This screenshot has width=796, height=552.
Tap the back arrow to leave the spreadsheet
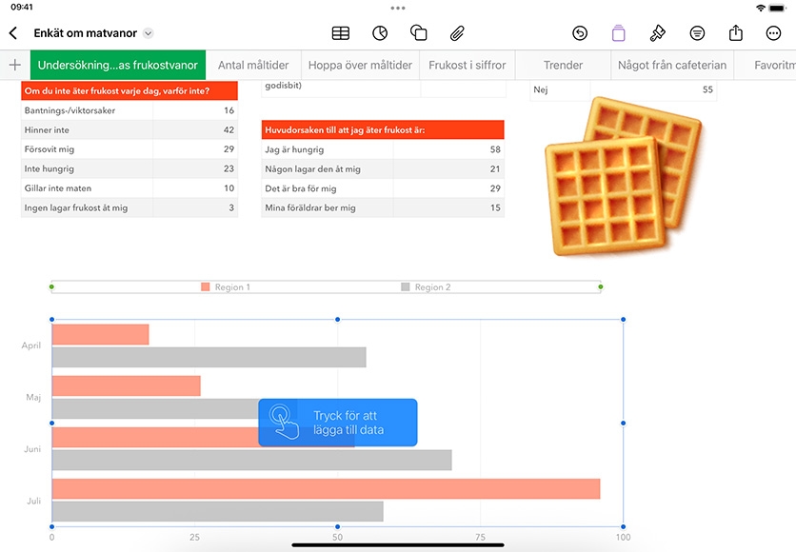click(x=13, y=33)
